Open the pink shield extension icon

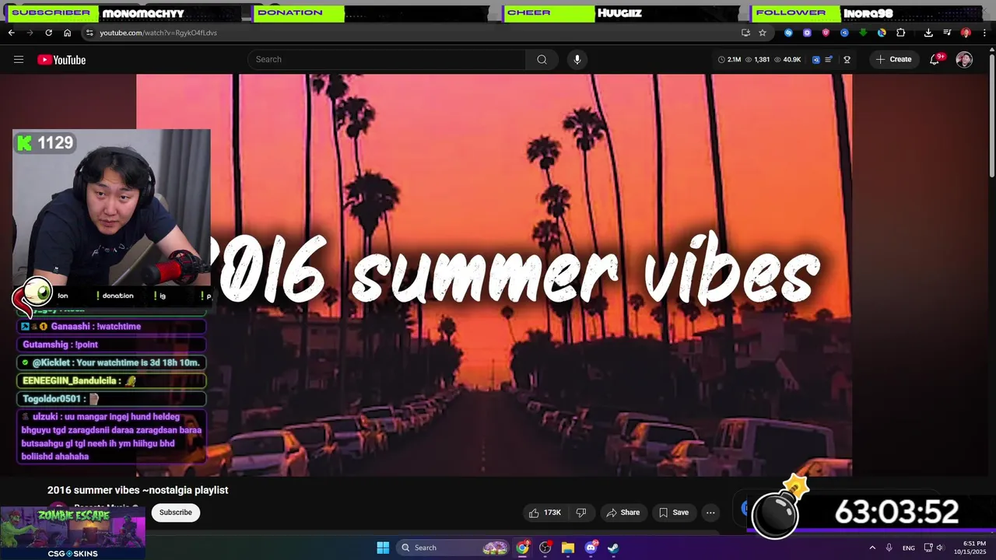tap(826, 33)
